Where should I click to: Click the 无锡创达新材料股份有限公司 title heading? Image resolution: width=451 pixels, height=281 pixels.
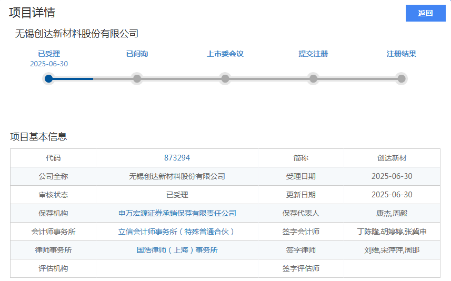point(76,34)
